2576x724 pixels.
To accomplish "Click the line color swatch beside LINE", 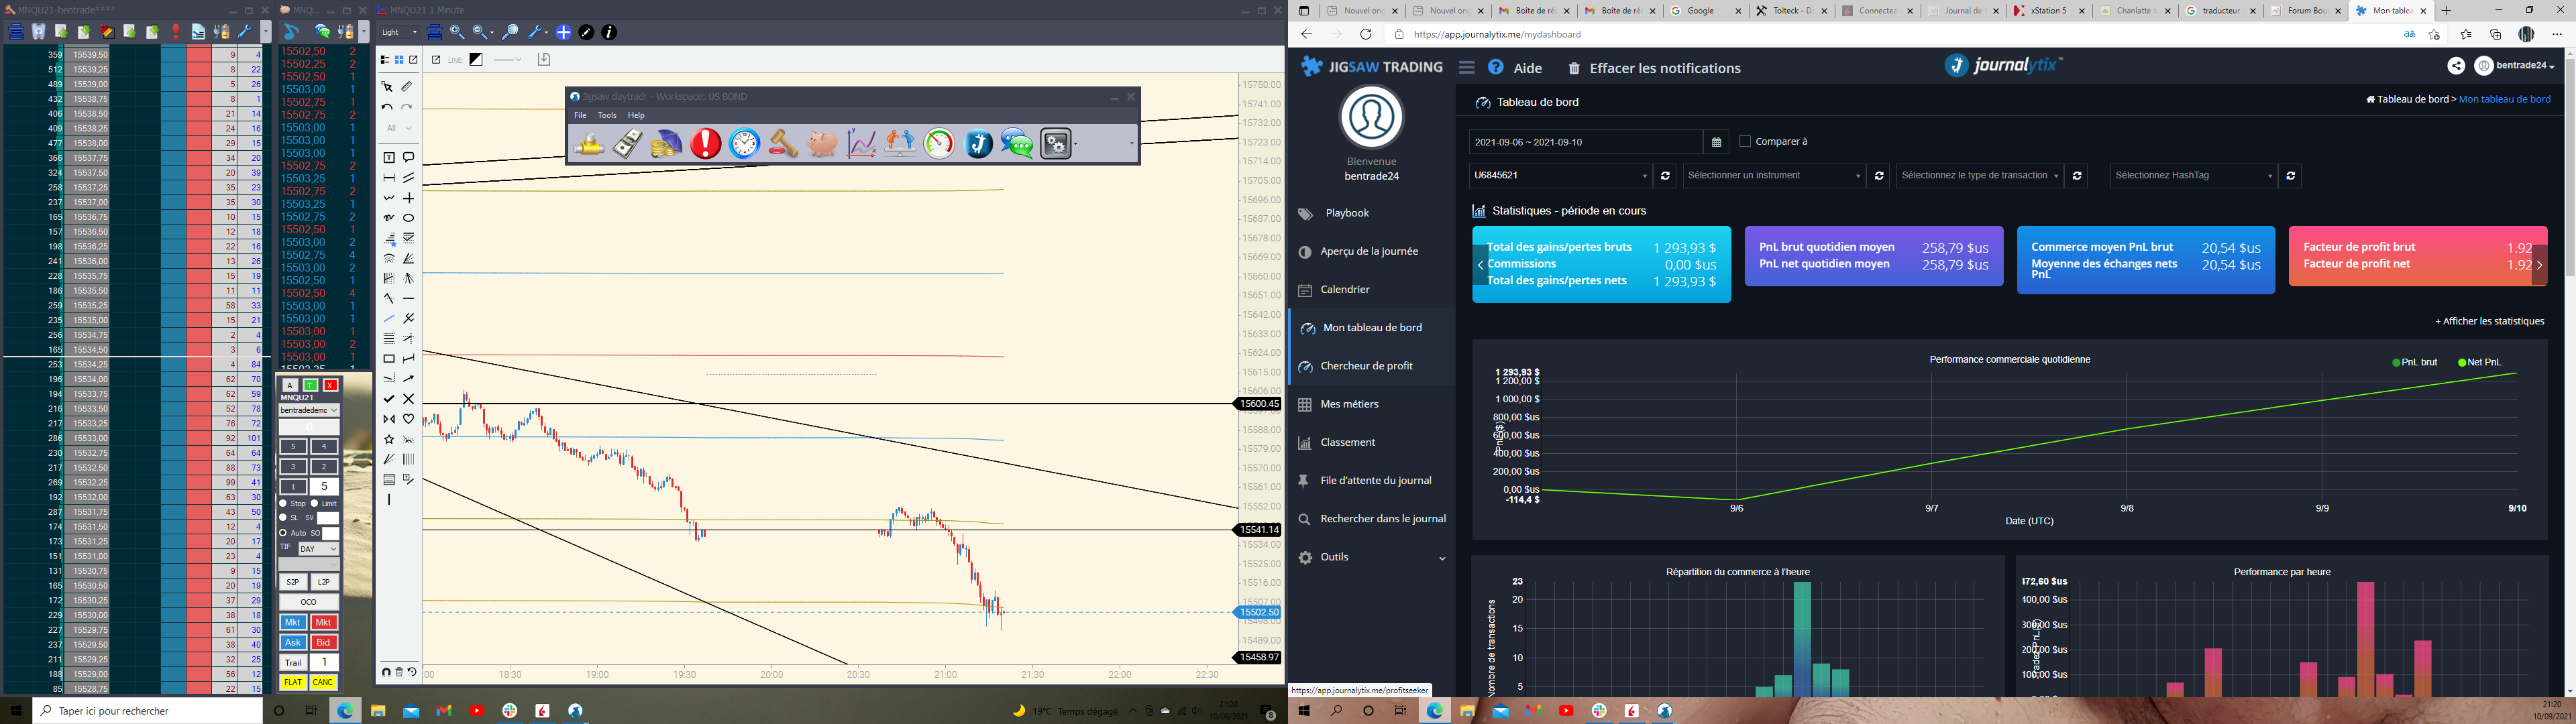I will tap(476, 60).
